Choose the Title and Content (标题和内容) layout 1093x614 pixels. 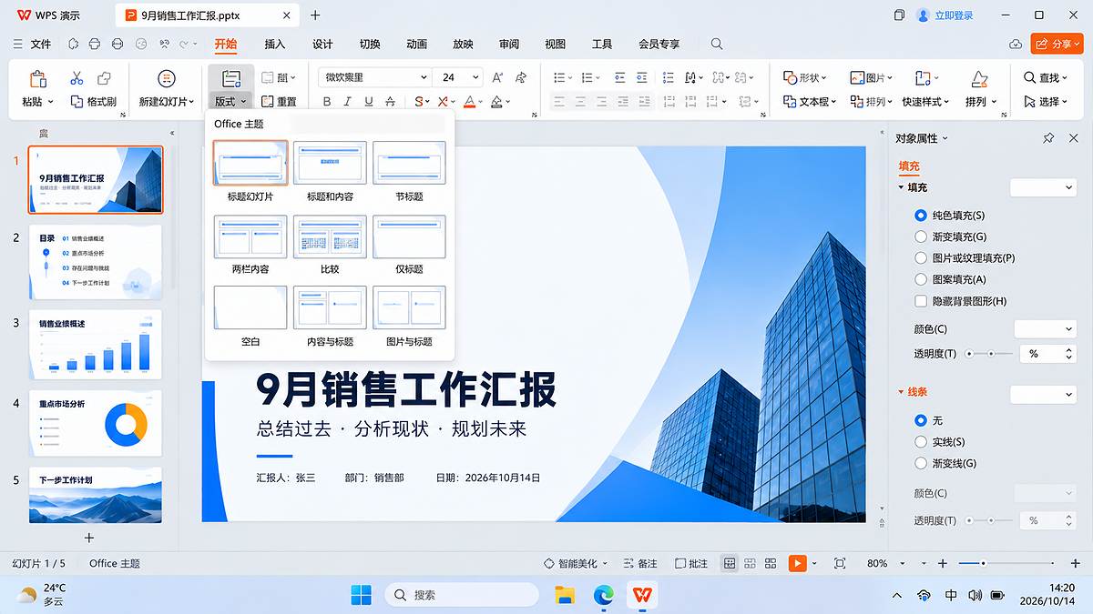[x=330, y=162]
